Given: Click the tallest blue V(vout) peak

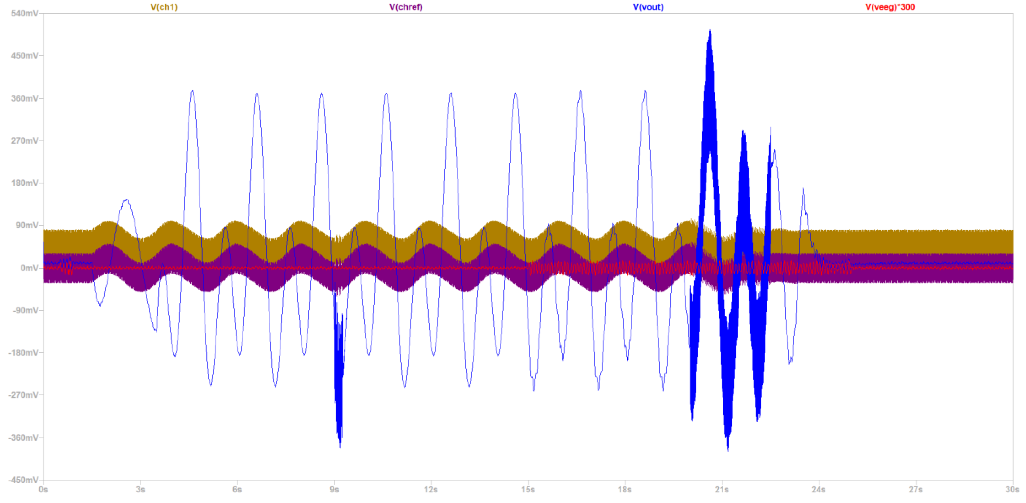Looking at the screenshot, I should coord(710,32).
